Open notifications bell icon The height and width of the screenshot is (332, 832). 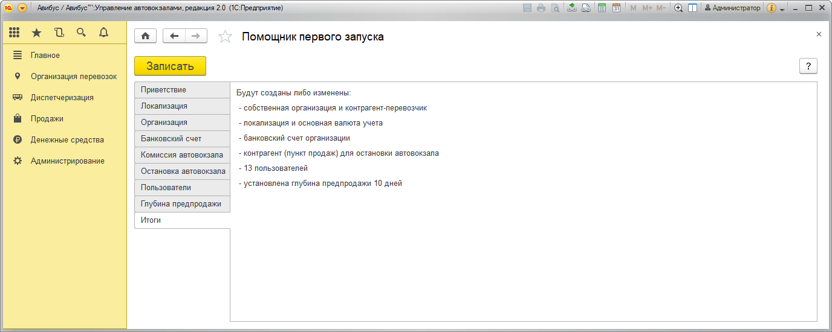pos(103,33)
